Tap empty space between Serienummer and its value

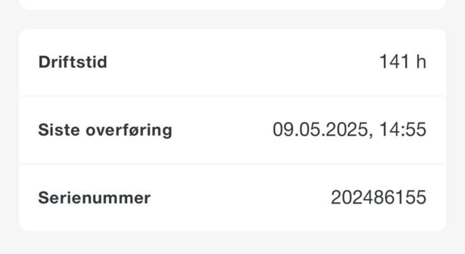click(241, 197)
